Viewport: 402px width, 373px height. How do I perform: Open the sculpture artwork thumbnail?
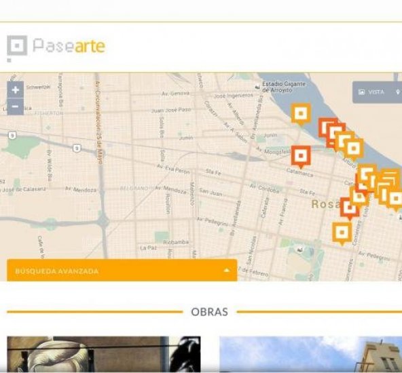coord(104,354)
